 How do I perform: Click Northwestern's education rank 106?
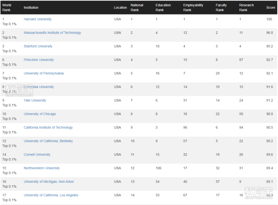click(x=159, y=168)
